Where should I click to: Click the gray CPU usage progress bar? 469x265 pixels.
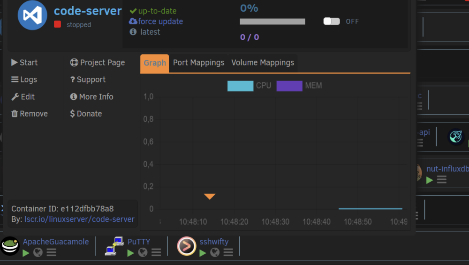pyautogui.click(x=272, y=22)
